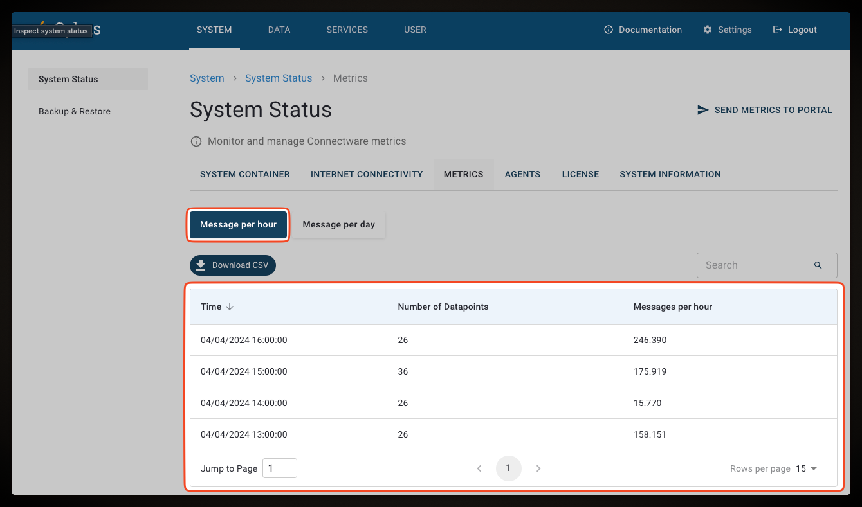Click the Jump to Page input field
The image size is (862, 507).
click(280, 468)
